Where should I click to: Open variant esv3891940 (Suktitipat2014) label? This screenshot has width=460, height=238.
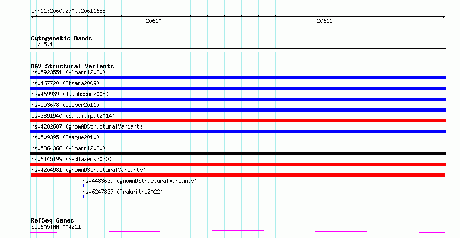click(x=73, y=116)
